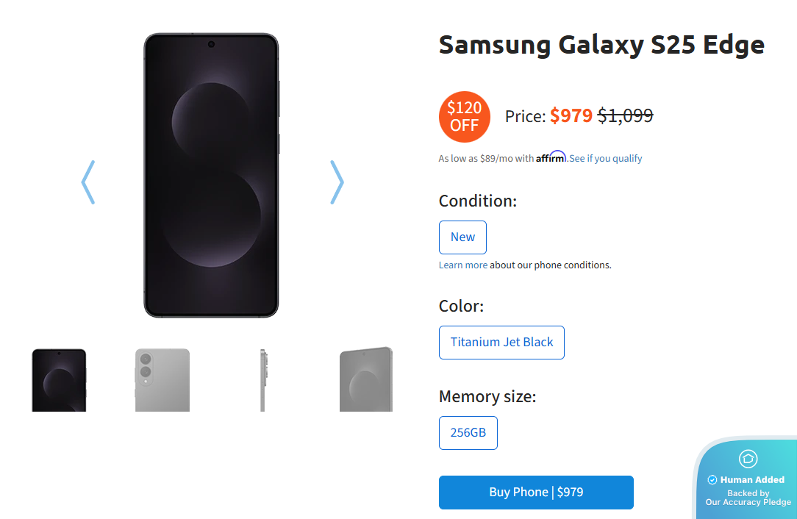Select the angled silver phone thumbnail
797x519 pixels.
tap(365, 379)
